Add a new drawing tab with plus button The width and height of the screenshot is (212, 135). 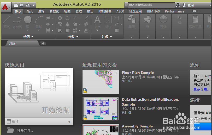[x=43, y=43]
